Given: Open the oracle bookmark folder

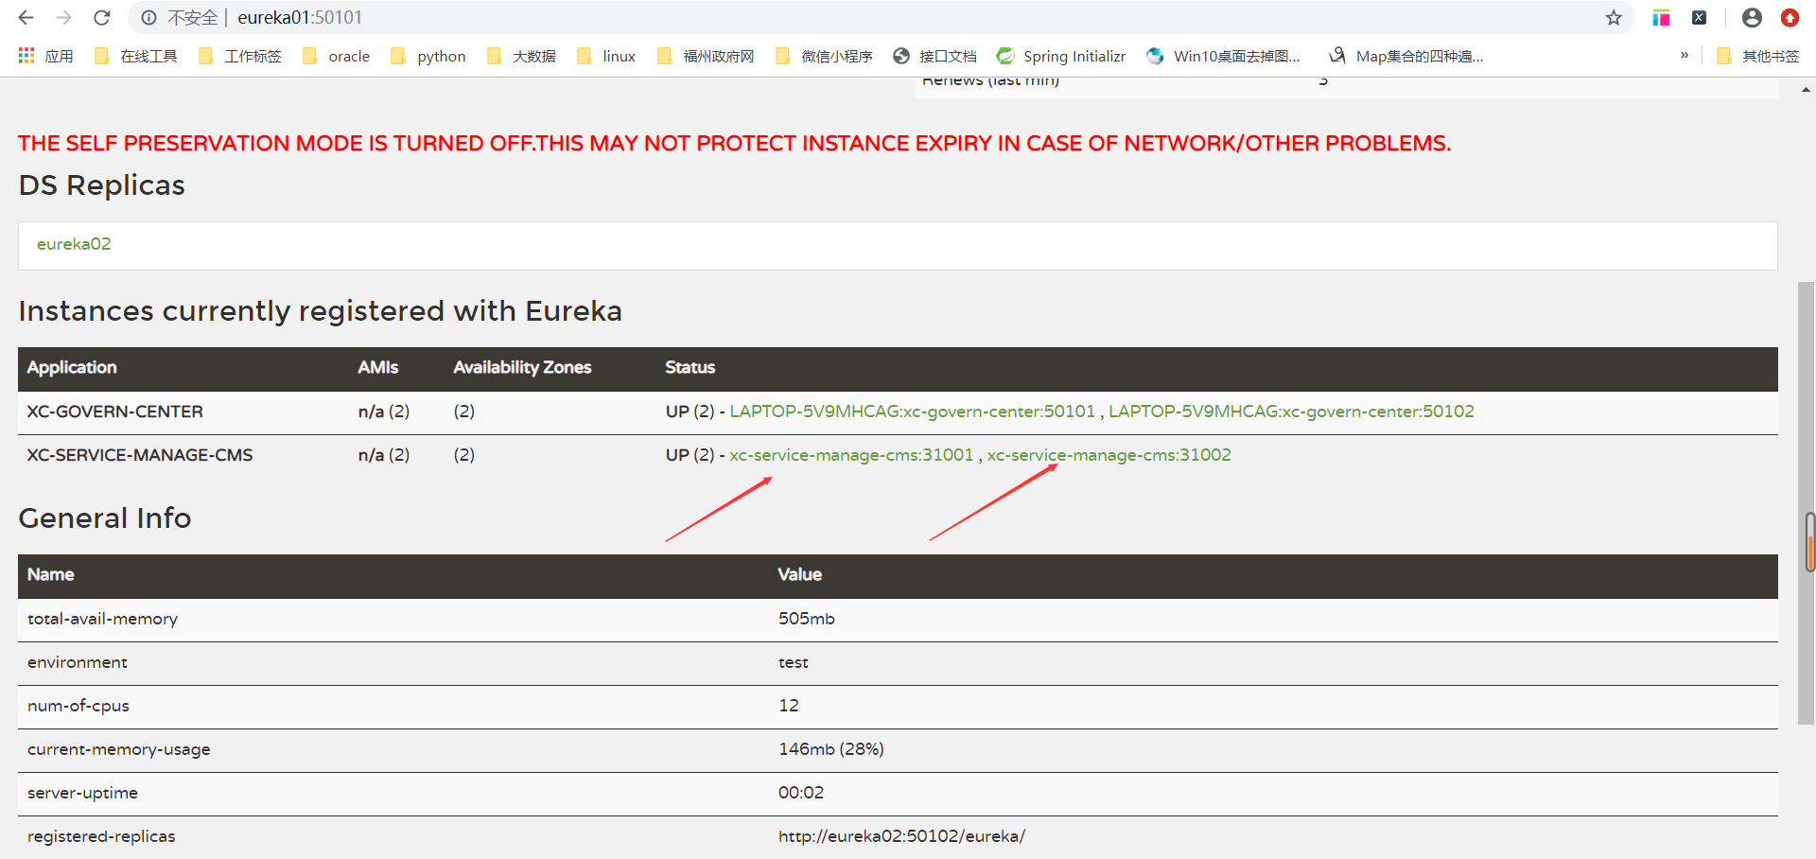Looking at the screenshot, I should click(x=336, y=56).
